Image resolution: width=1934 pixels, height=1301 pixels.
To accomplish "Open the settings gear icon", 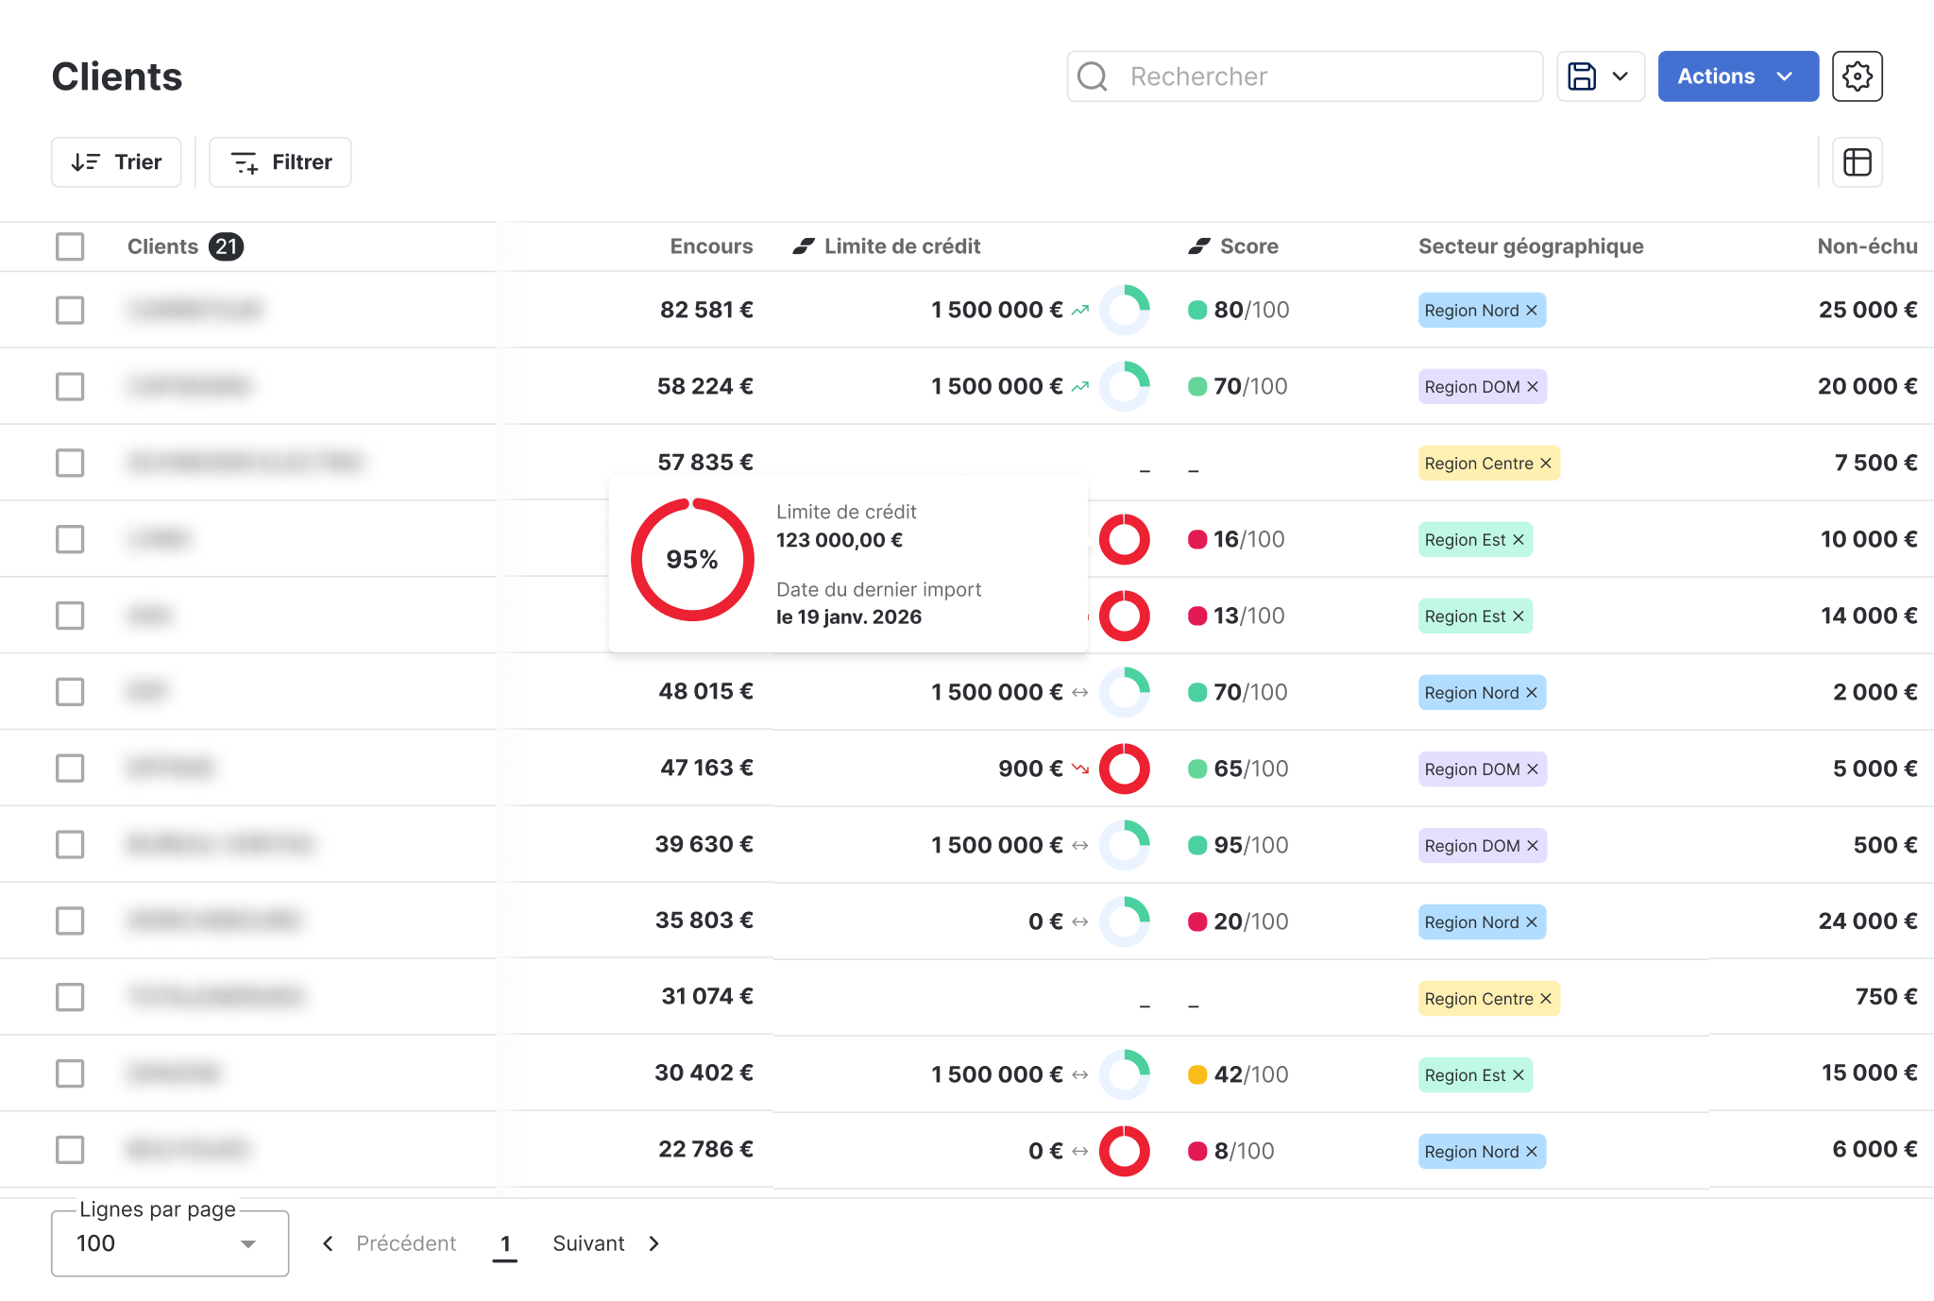I will 1857,76.
